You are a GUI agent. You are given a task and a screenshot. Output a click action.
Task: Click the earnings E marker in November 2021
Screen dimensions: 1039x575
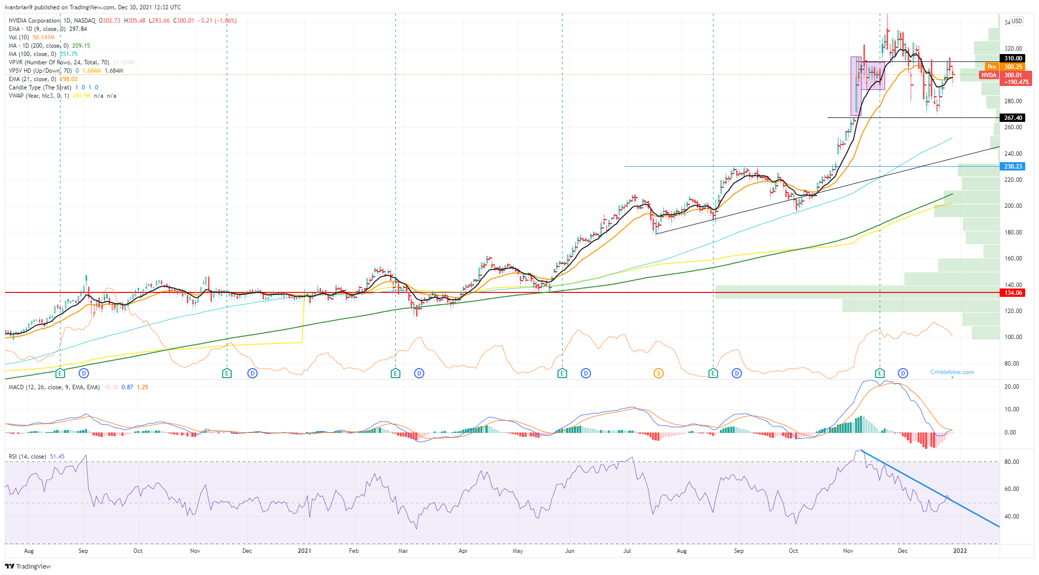(880, 374)
